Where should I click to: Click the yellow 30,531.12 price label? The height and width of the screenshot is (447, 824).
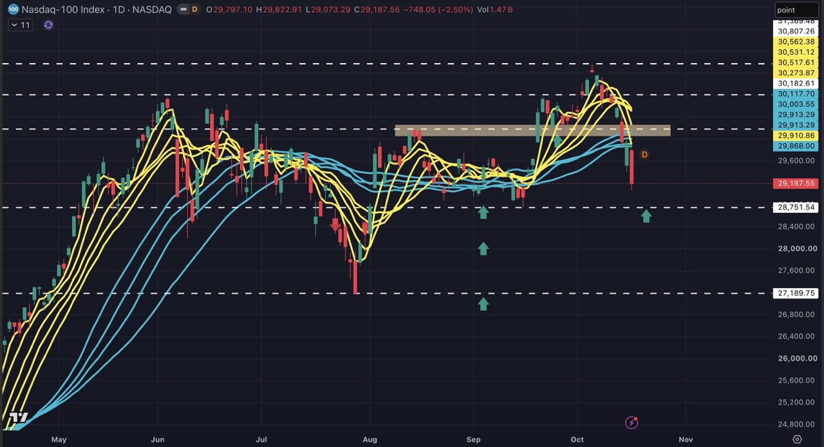point(796,52)
